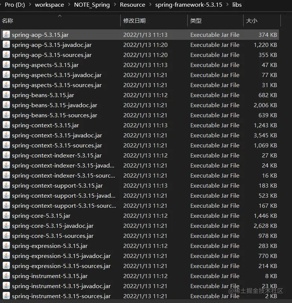This screenshot has width=292, height=303.
Task: Select file name spring-context-support-5.3.15-javad...
Action: [64, 195]
